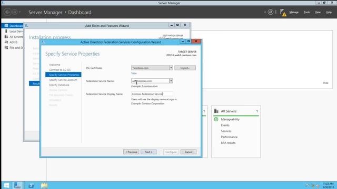The height and width of the screenshot is (189, 337).
Task: Click the Configure button in AD FS wizard
Action: point(171,152)
